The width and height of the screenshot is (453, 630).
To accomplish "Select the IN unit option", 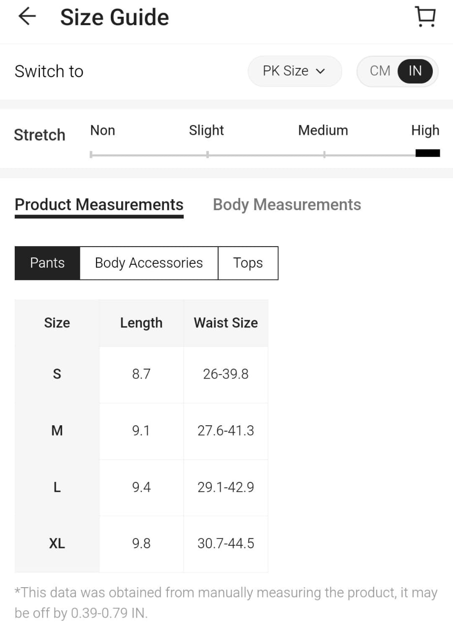I will 415,71.
